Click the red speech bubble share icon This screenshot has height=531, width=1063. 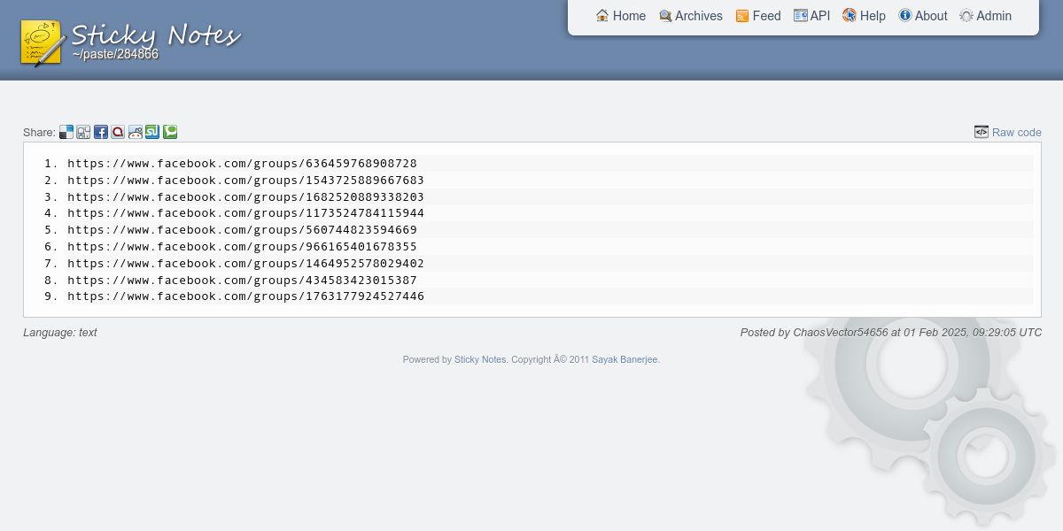coord(118,133)
